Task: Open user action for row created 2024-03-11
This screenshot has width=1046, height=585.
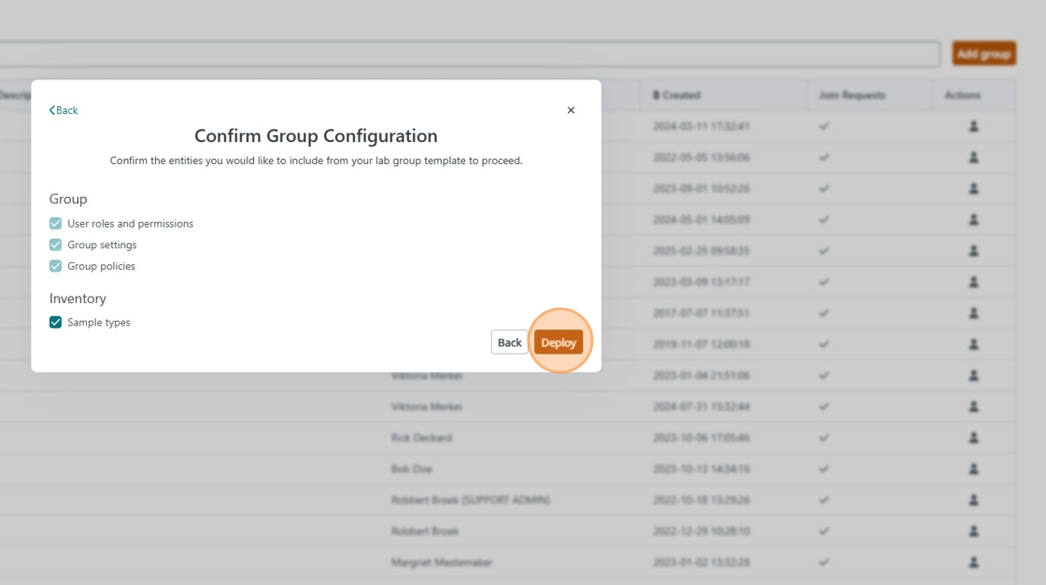Action: [x=973, y=126]
